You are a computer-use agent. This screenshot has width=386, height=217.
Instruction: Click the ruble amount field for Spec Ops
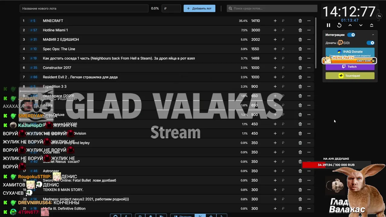coord(283,49)
